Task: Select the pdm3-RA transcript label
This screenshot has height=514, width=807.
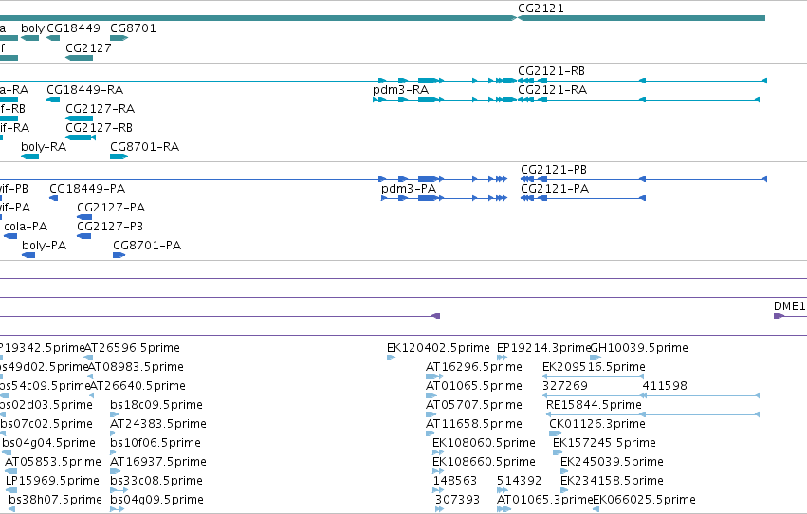Action: 400,90
